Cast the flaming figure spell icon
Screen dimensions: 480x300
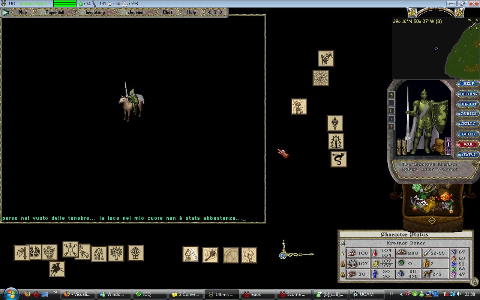pos(99,253)
